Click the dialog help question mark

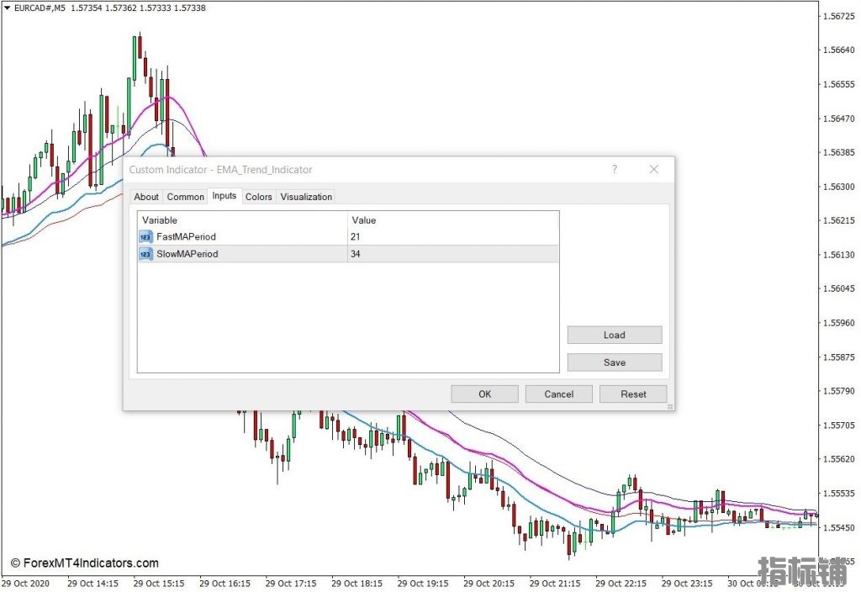tap(615, 169)
